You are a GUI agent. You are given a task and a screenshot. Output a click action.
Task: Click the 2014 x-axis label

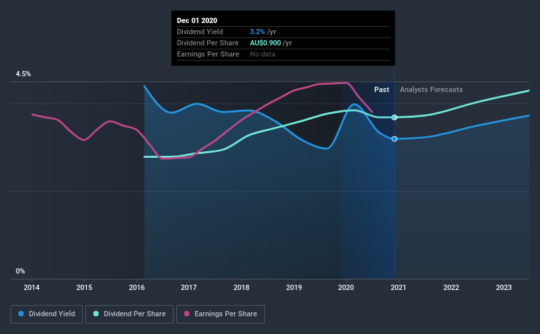pos(32,287)
